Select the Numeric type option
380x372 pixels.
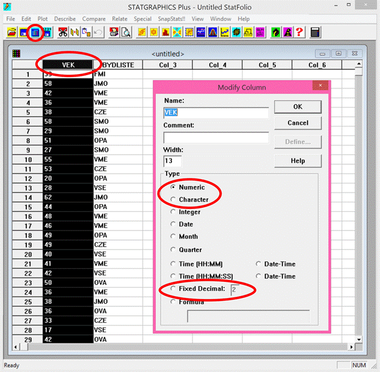tap(188, 187)
